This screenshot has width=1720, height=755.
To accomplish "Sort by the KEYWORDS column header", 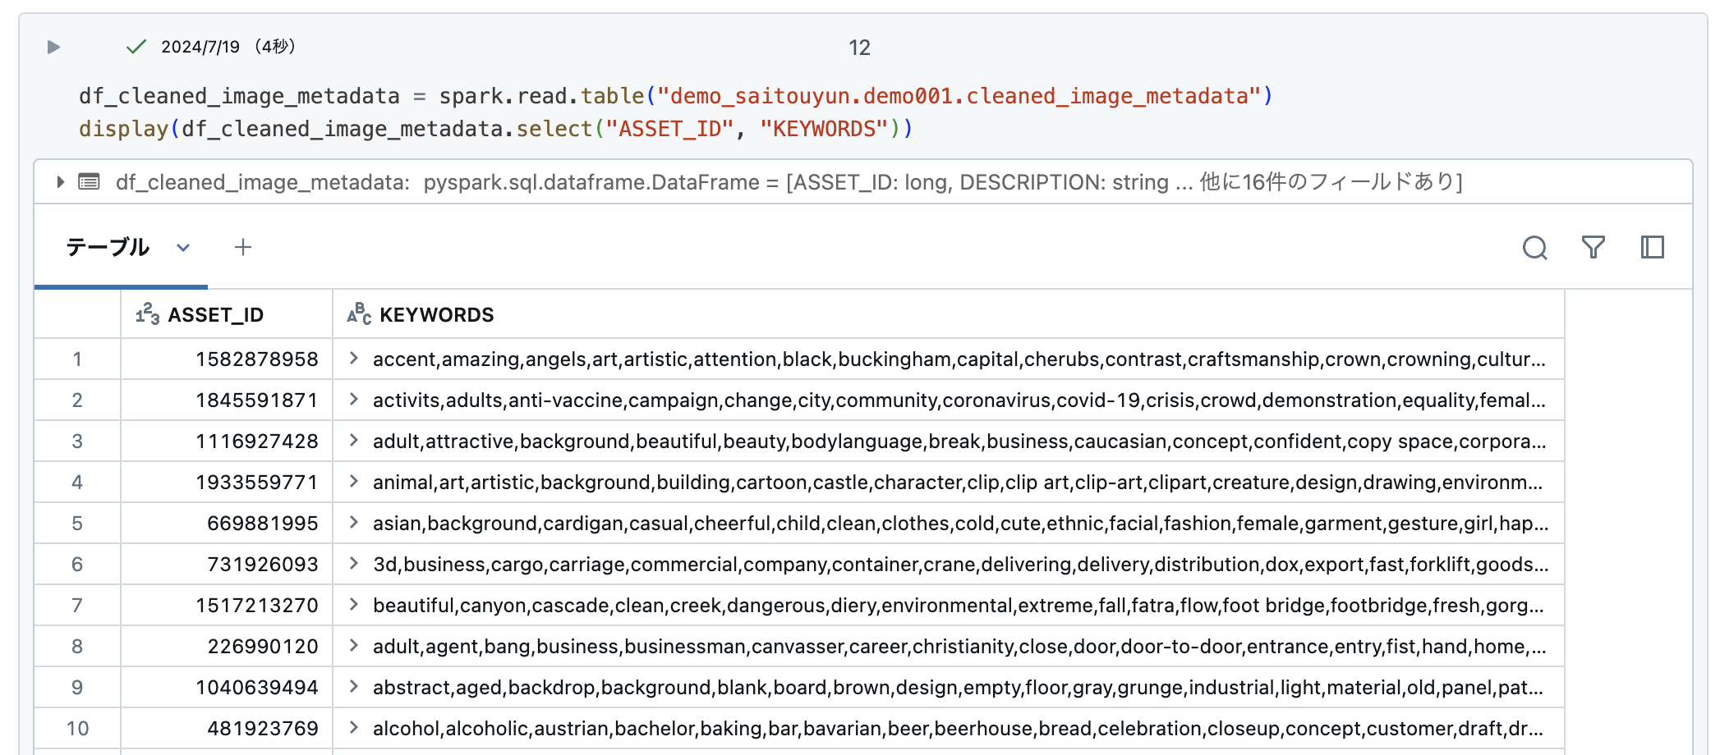I will (949, 314).
